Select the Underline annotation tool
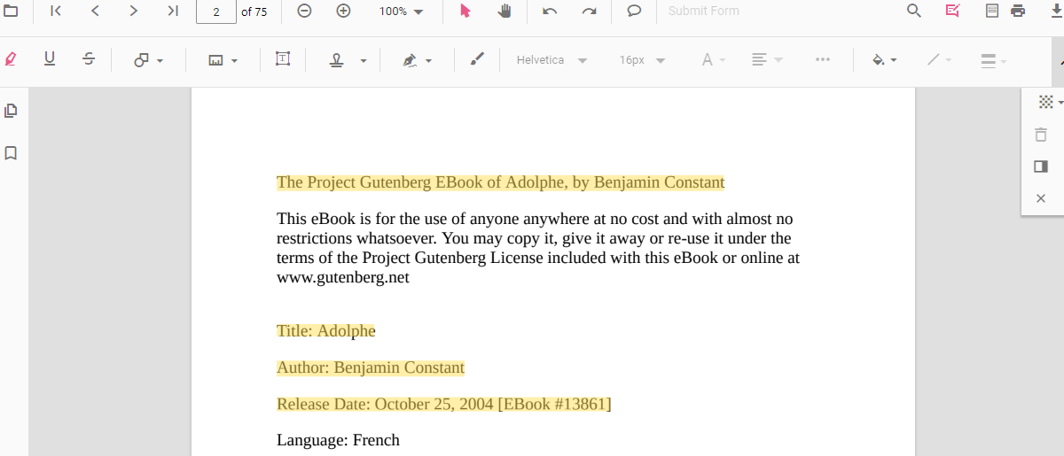The image size is (1064, 456). click(50, 59)
